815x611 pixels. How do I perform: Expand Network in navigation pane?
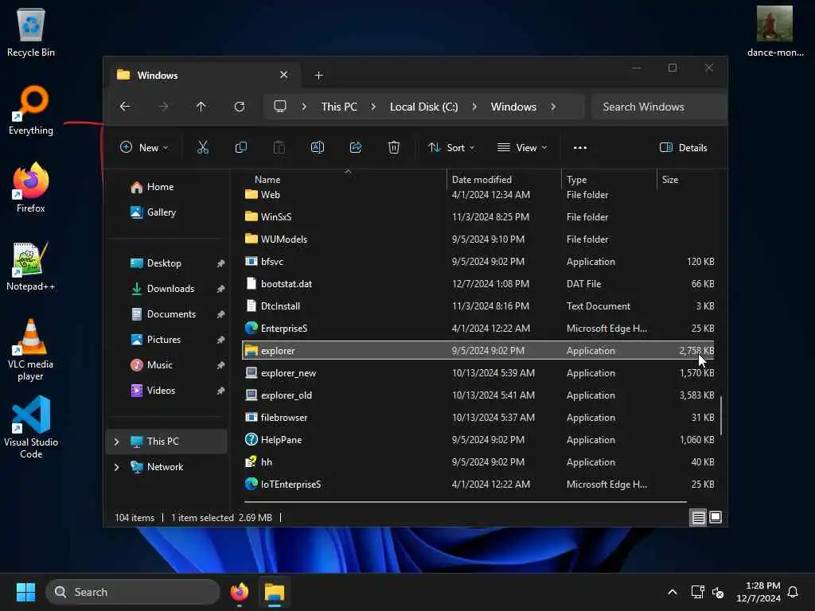[x=116, y=467]
